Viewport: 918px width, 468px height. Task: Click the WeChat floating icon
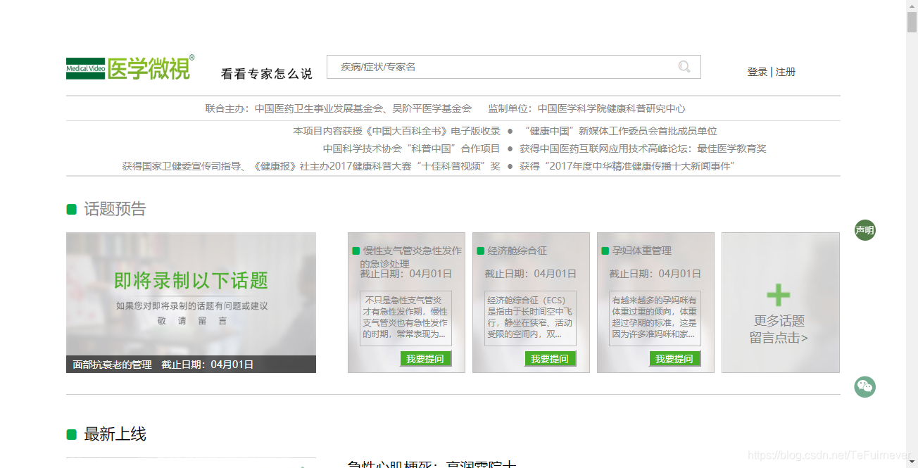(864, 386)
